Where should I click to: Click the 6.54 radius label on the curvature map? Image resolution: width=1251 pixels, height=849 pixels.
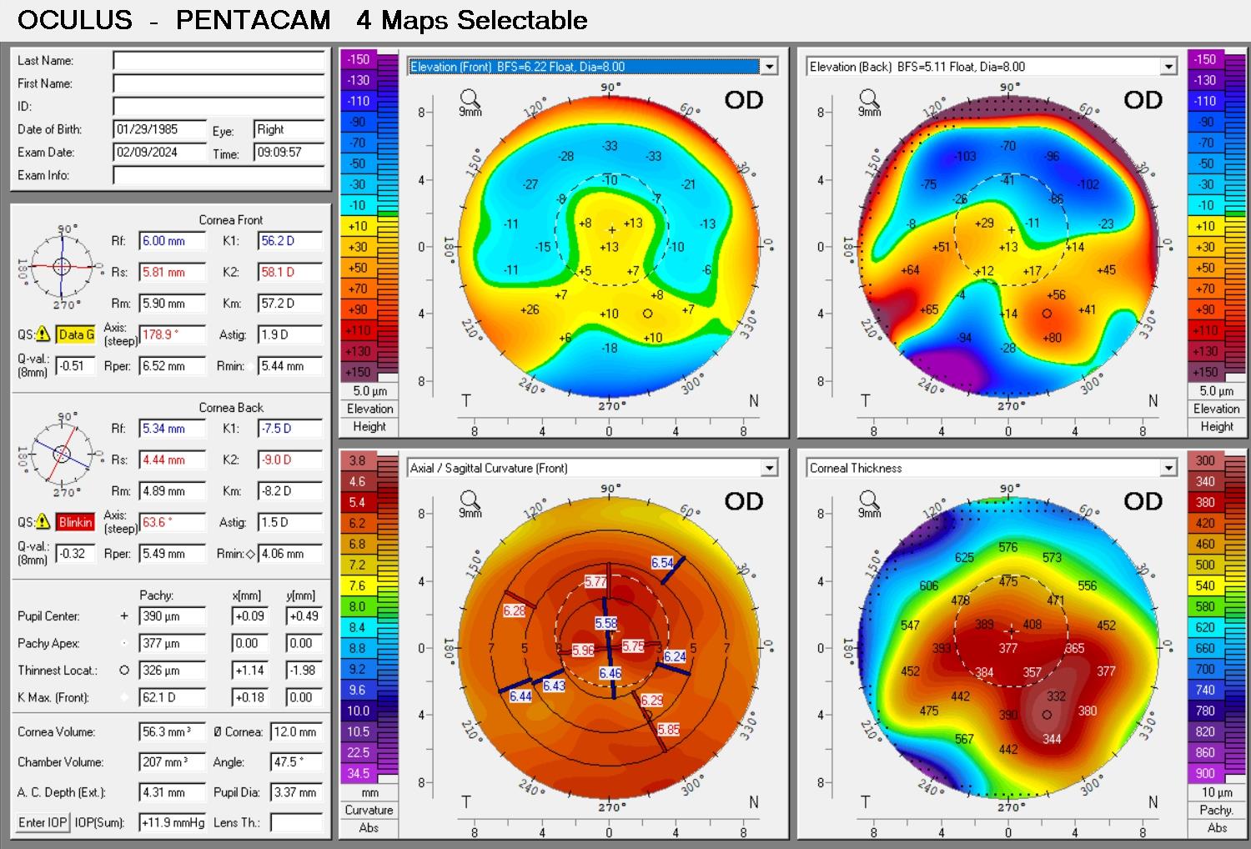coord(662,563)
